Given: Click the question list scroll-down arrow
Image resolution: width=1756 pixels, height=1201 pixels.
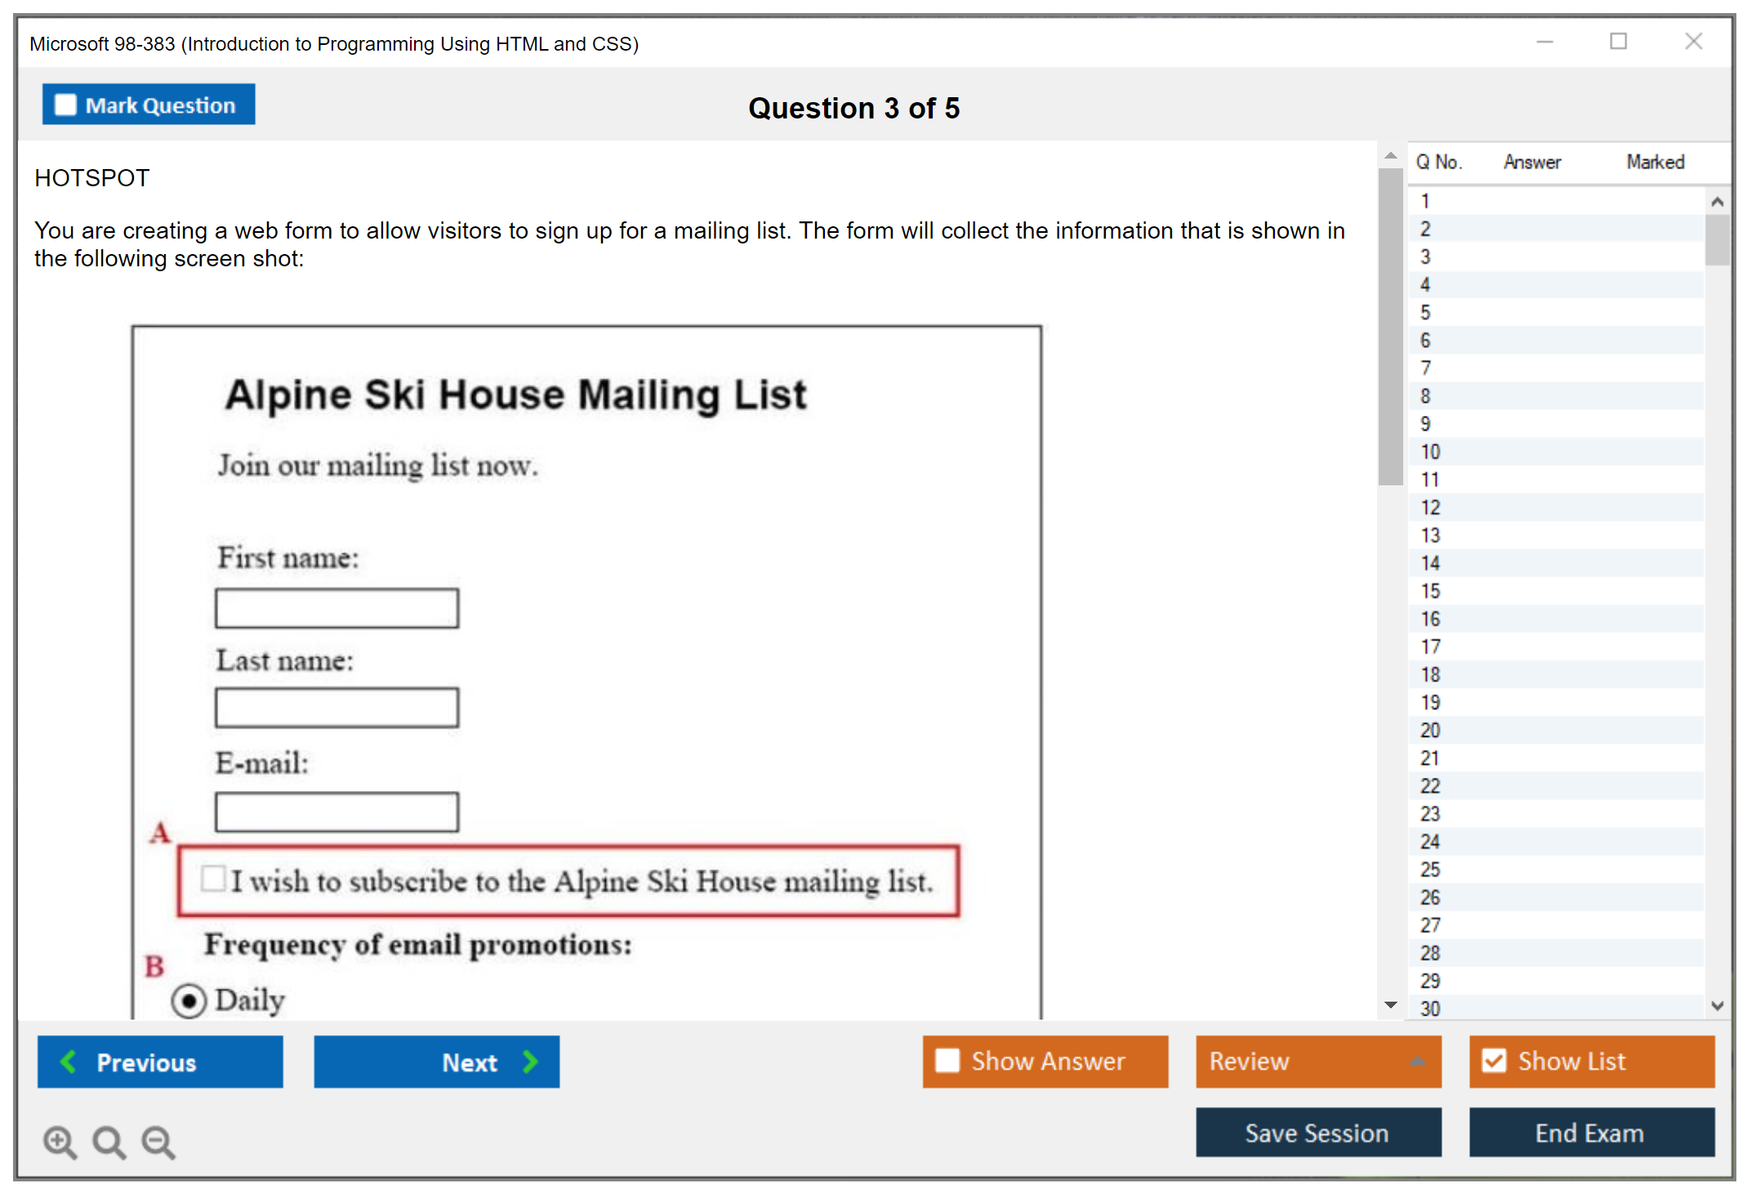Looking at the screenshot, I should tap(1717, 1006).
